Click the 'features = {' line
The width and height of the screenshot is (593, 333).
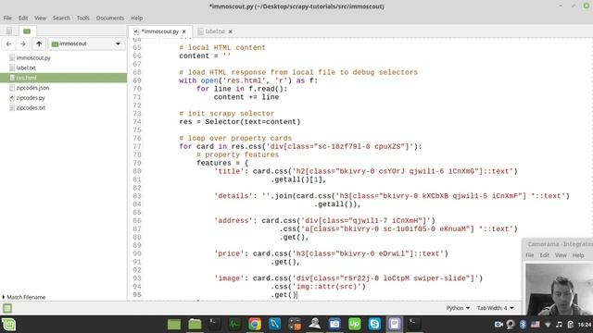(x=222, y=163)
